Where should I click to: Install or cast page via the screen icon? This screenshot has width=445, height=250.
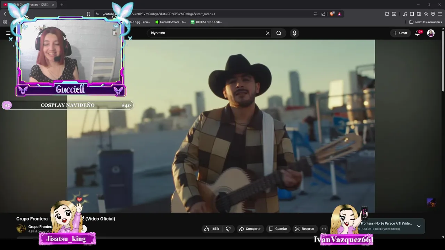(x=315, y=14)
